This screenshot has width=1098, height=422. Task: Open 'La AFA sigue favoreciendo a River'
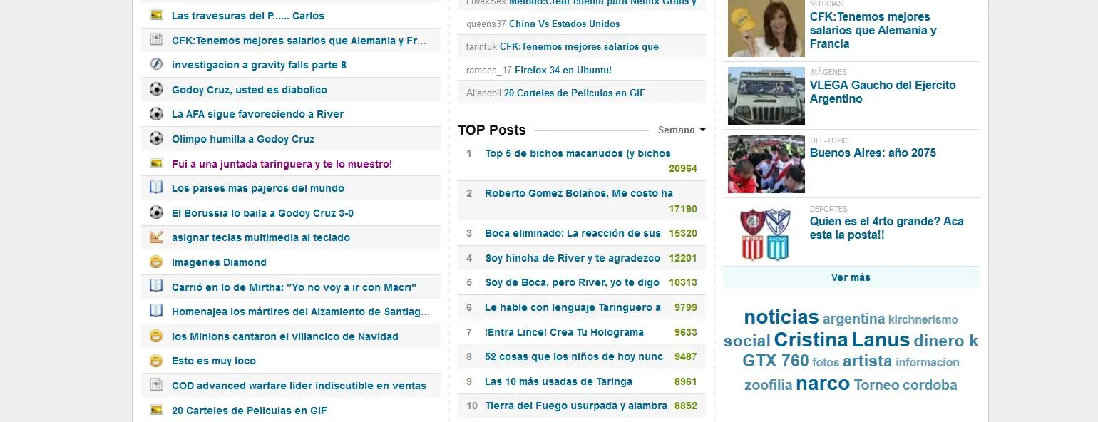tap(257, 114)
